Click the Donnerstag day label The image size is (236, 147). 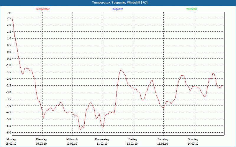(102, 139)
